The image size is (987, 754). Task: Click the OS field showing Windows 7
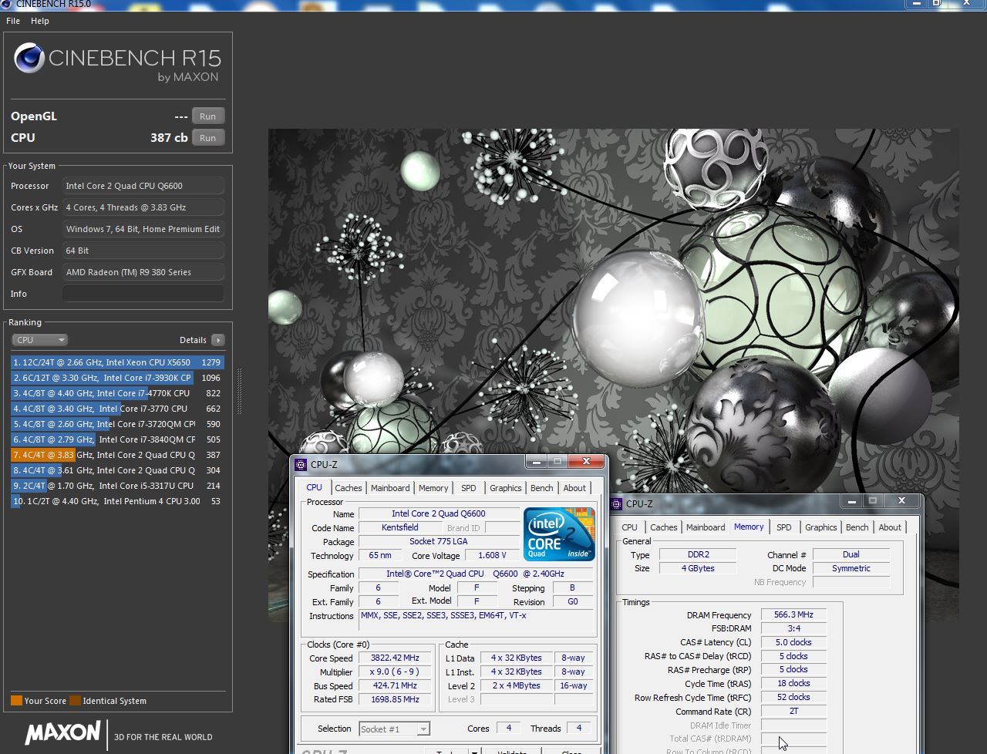(143, 229)
